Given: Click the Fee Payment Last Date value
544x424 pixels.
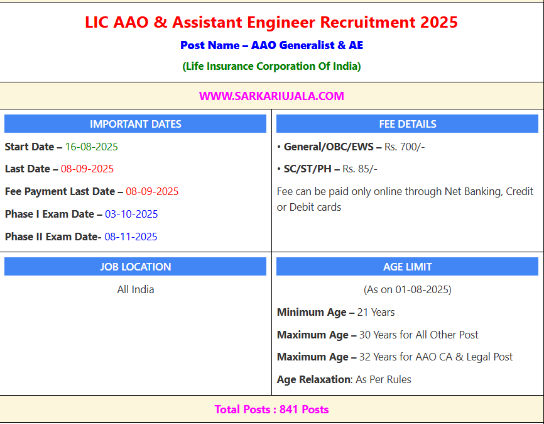Looking at the screenshot, I should [x=152, y=191].
